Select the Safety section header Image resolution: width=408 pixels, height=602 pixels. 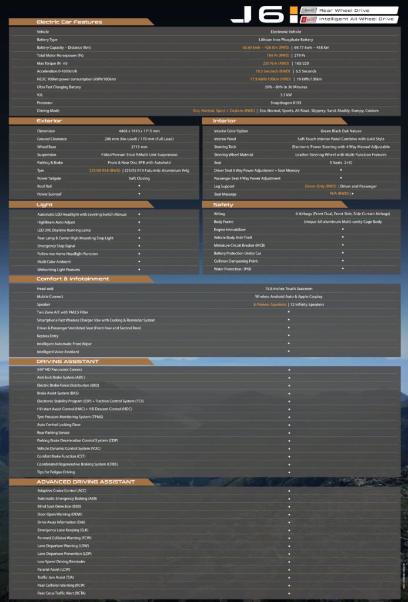(223, 205)
